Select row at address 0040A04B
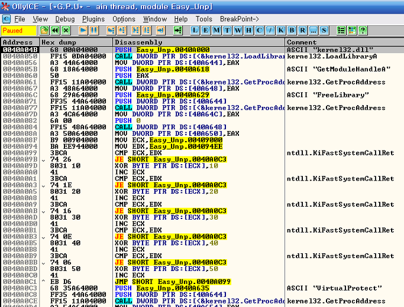This screenshot has height=307, width=404. pyautogui.click(x=202, y=50)
